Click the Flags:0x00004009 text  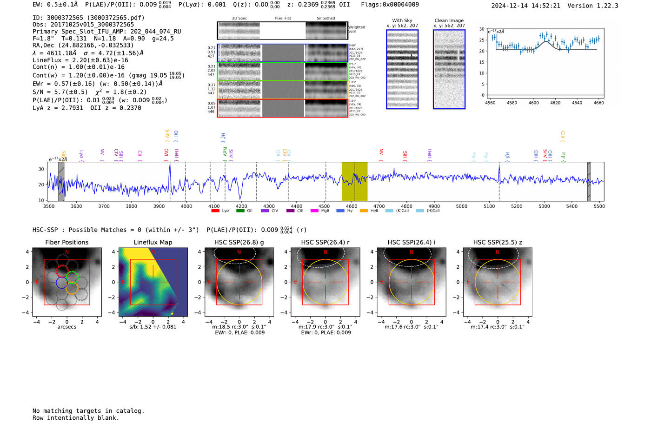click(x=390, y=5)
